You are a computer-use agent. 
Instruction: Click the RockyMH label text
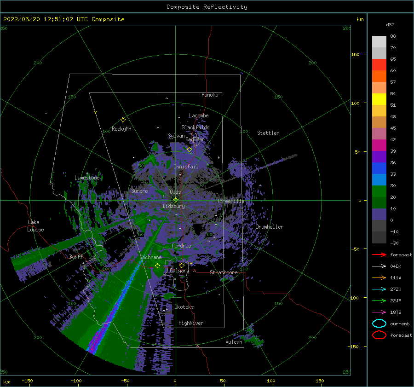(121, 129)
